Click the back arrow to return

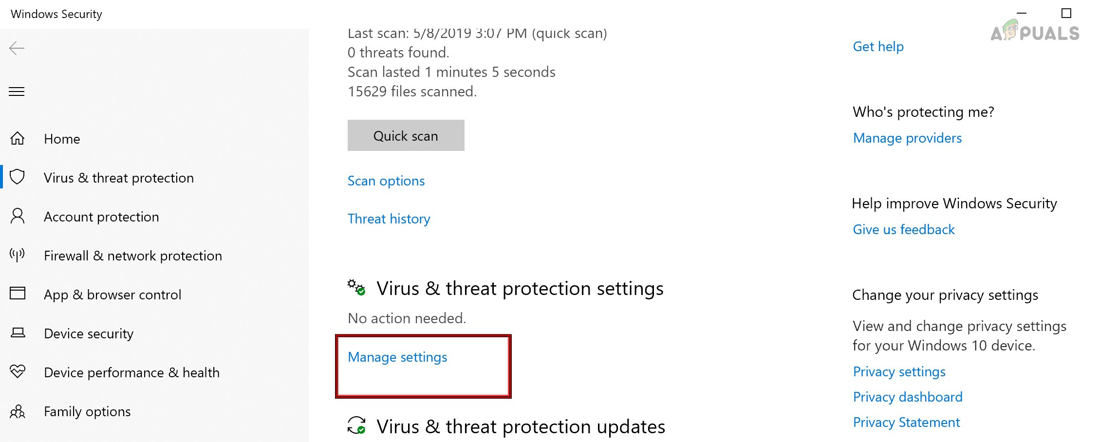coord(17,48)
